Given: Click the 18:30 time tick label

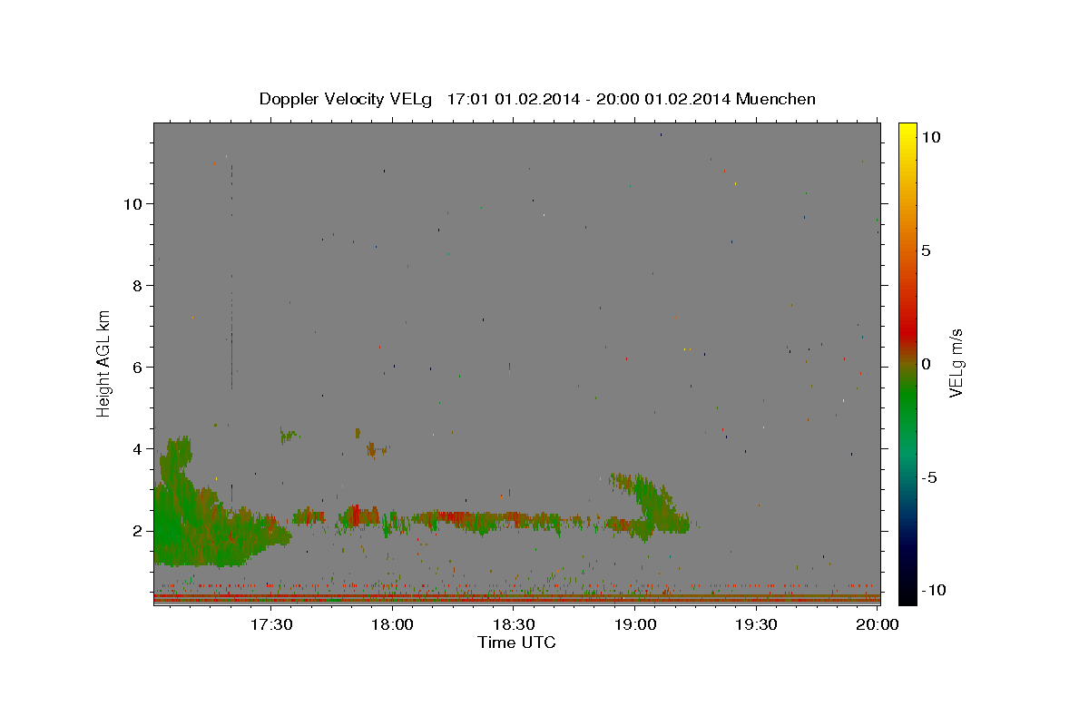Looking at the screenshot, I should (514, 625).
